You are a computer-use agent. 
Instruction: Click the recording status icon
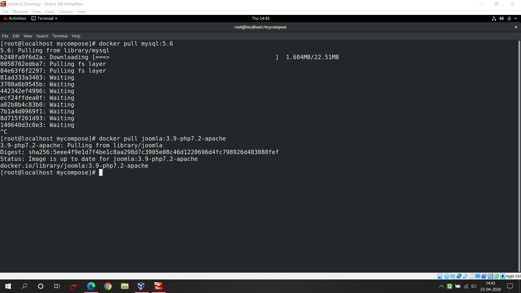pyautogui.click(x=484, y=276)
